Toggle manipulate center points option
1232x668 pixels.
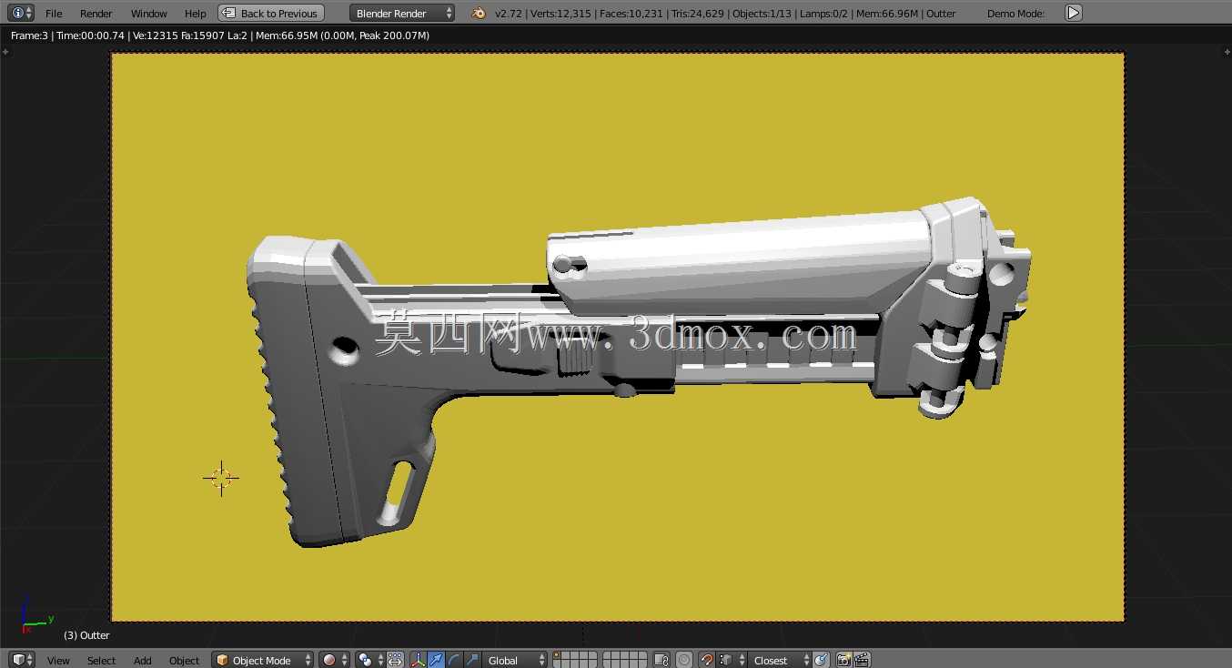pos(396,660)
